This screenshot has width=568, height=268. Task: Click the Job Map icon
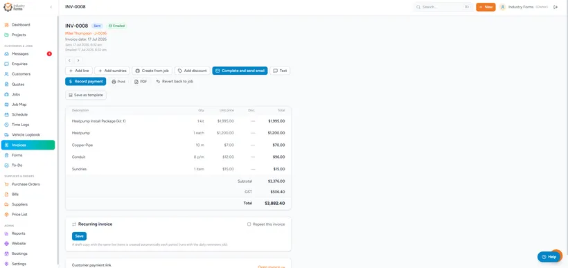coord(6,105)
